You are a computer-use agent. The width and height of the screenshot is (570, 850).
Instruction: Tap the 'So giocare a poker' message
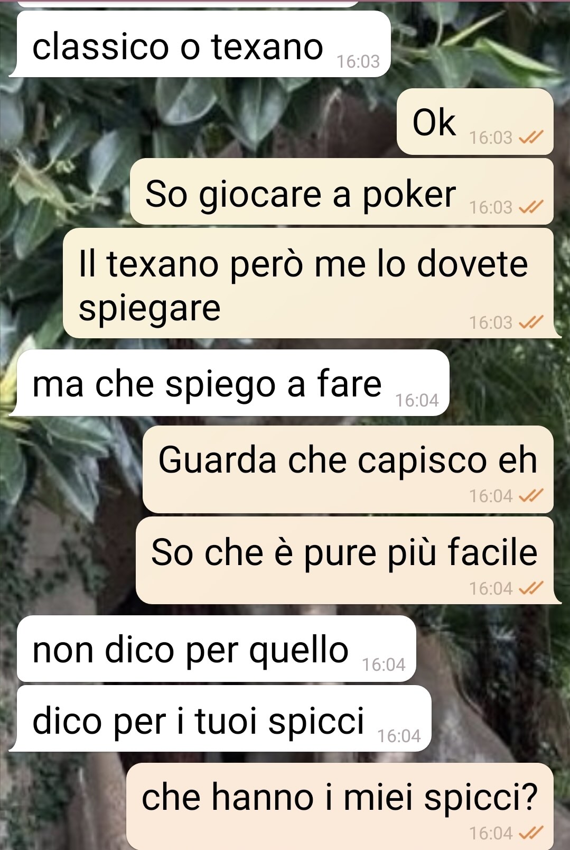tap(342, 192)
